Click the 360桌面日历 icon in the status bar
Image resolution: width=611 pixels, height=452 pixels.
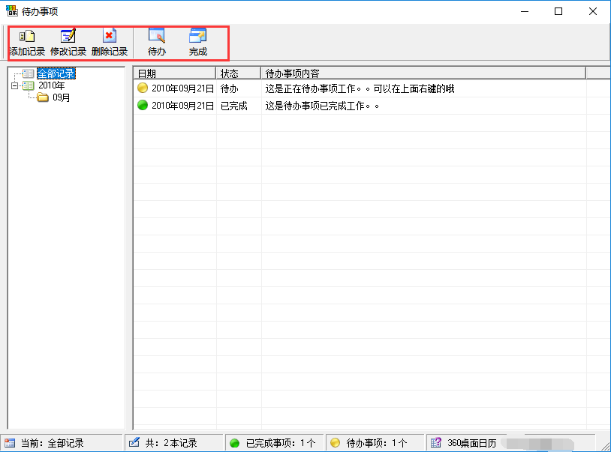[436, 443]
